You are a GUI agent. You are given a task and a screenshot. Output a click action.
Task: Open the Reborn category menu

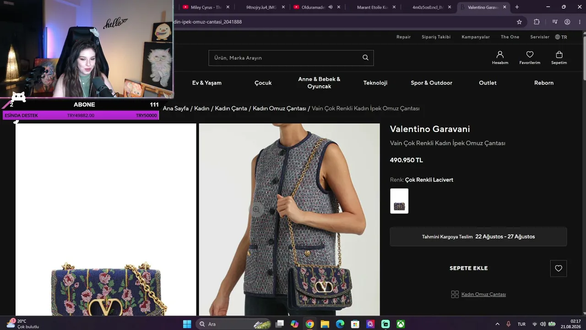(x=544, y=83)
